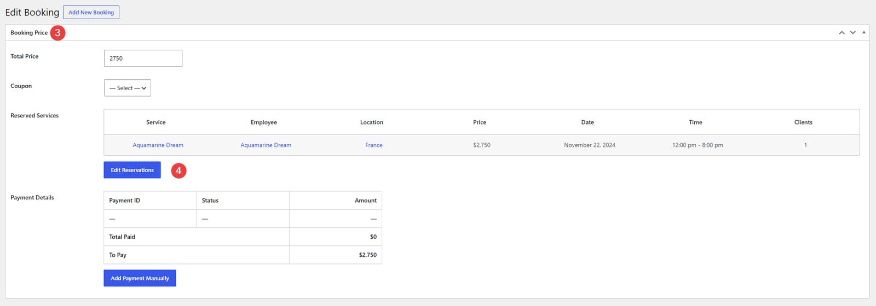The image size is (876, 306).
Task: Open Aquamarine Dream service link
Action: coord(158,145)
